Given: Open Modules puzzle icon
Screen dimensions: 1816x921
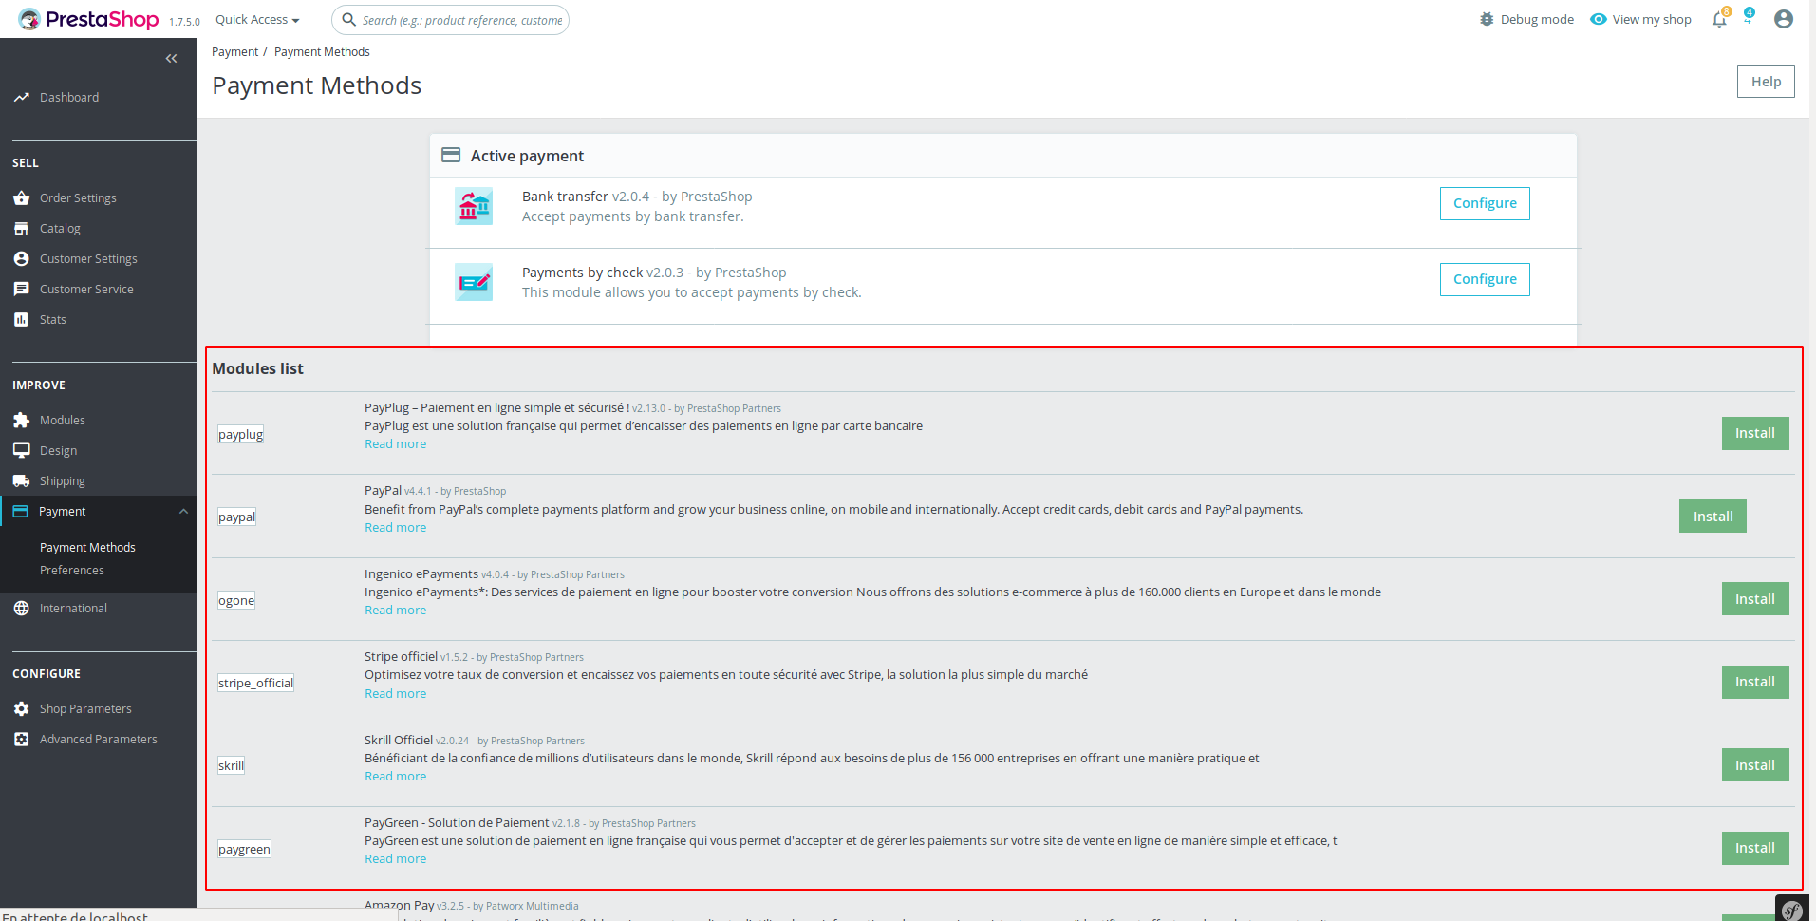Looking at the screenshot, I should 21,421.
